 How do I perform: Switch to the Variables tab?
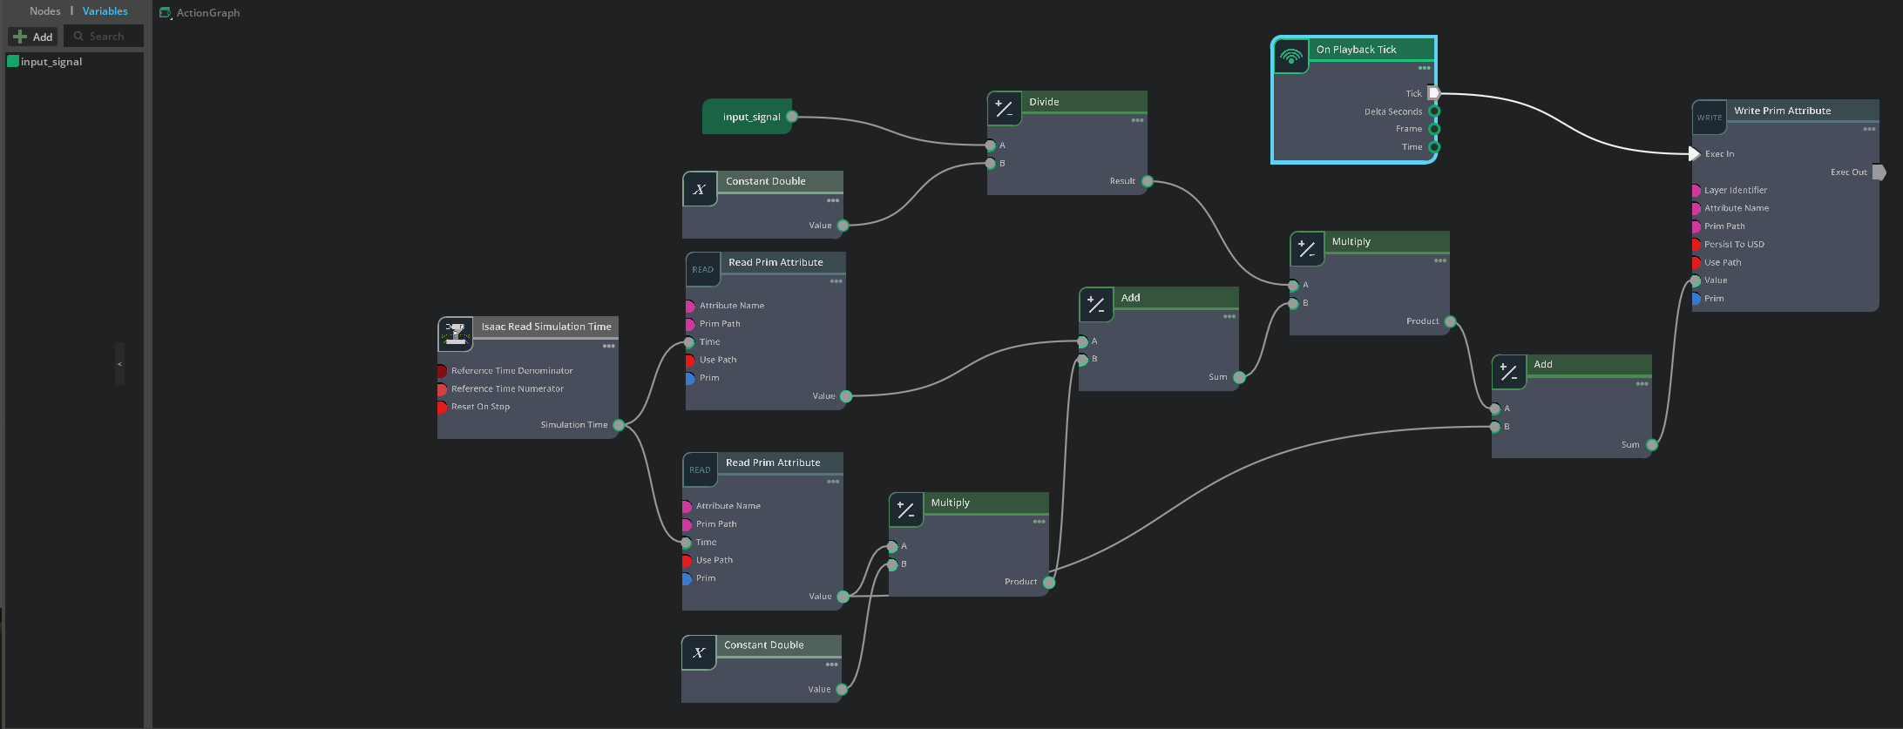click(x=105, y=11)
